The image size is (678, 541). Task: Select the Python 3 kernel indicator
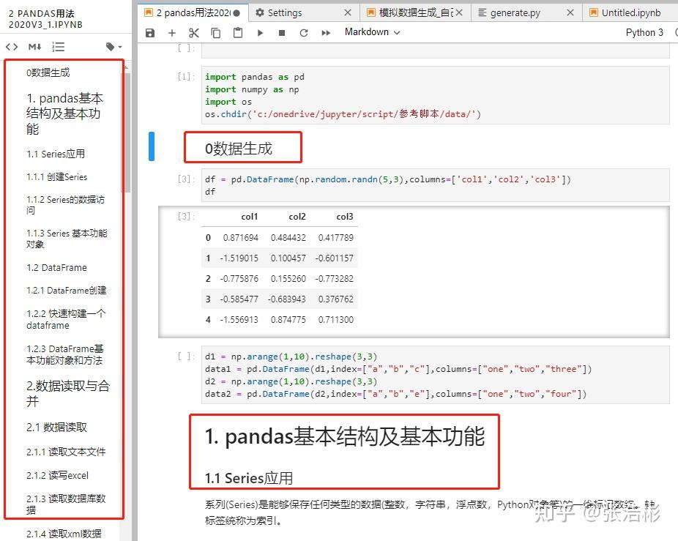coord(644,32)
